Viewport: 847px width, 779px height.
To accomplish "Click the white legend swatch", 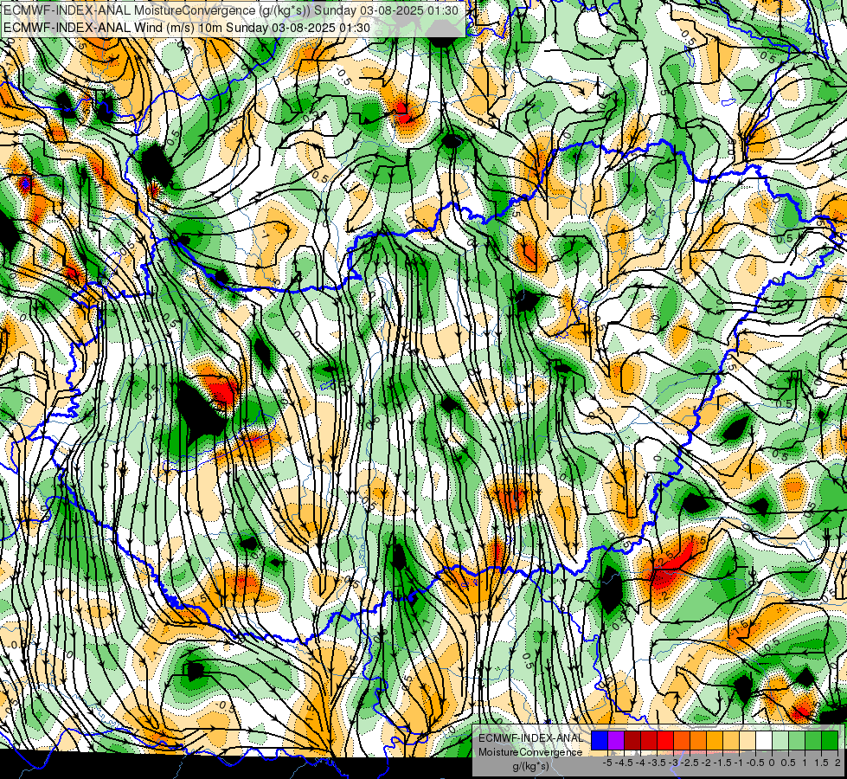I will coord(764,740).
